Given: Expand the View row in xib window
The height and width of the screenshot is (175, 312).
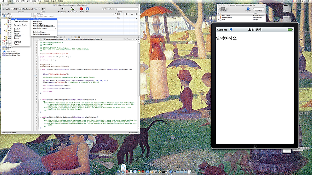Looking at the screenshot, I should (218, 19).
